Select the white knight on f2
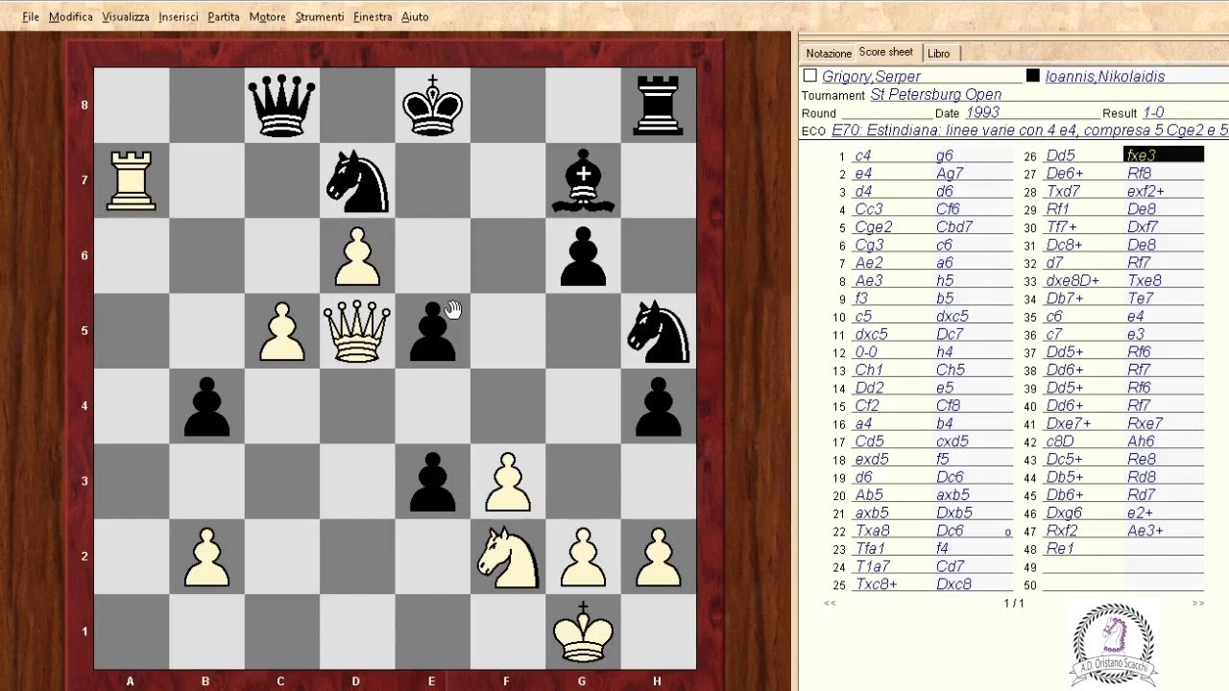Viewport: 1229px width, 691px height. pos(508,557)
